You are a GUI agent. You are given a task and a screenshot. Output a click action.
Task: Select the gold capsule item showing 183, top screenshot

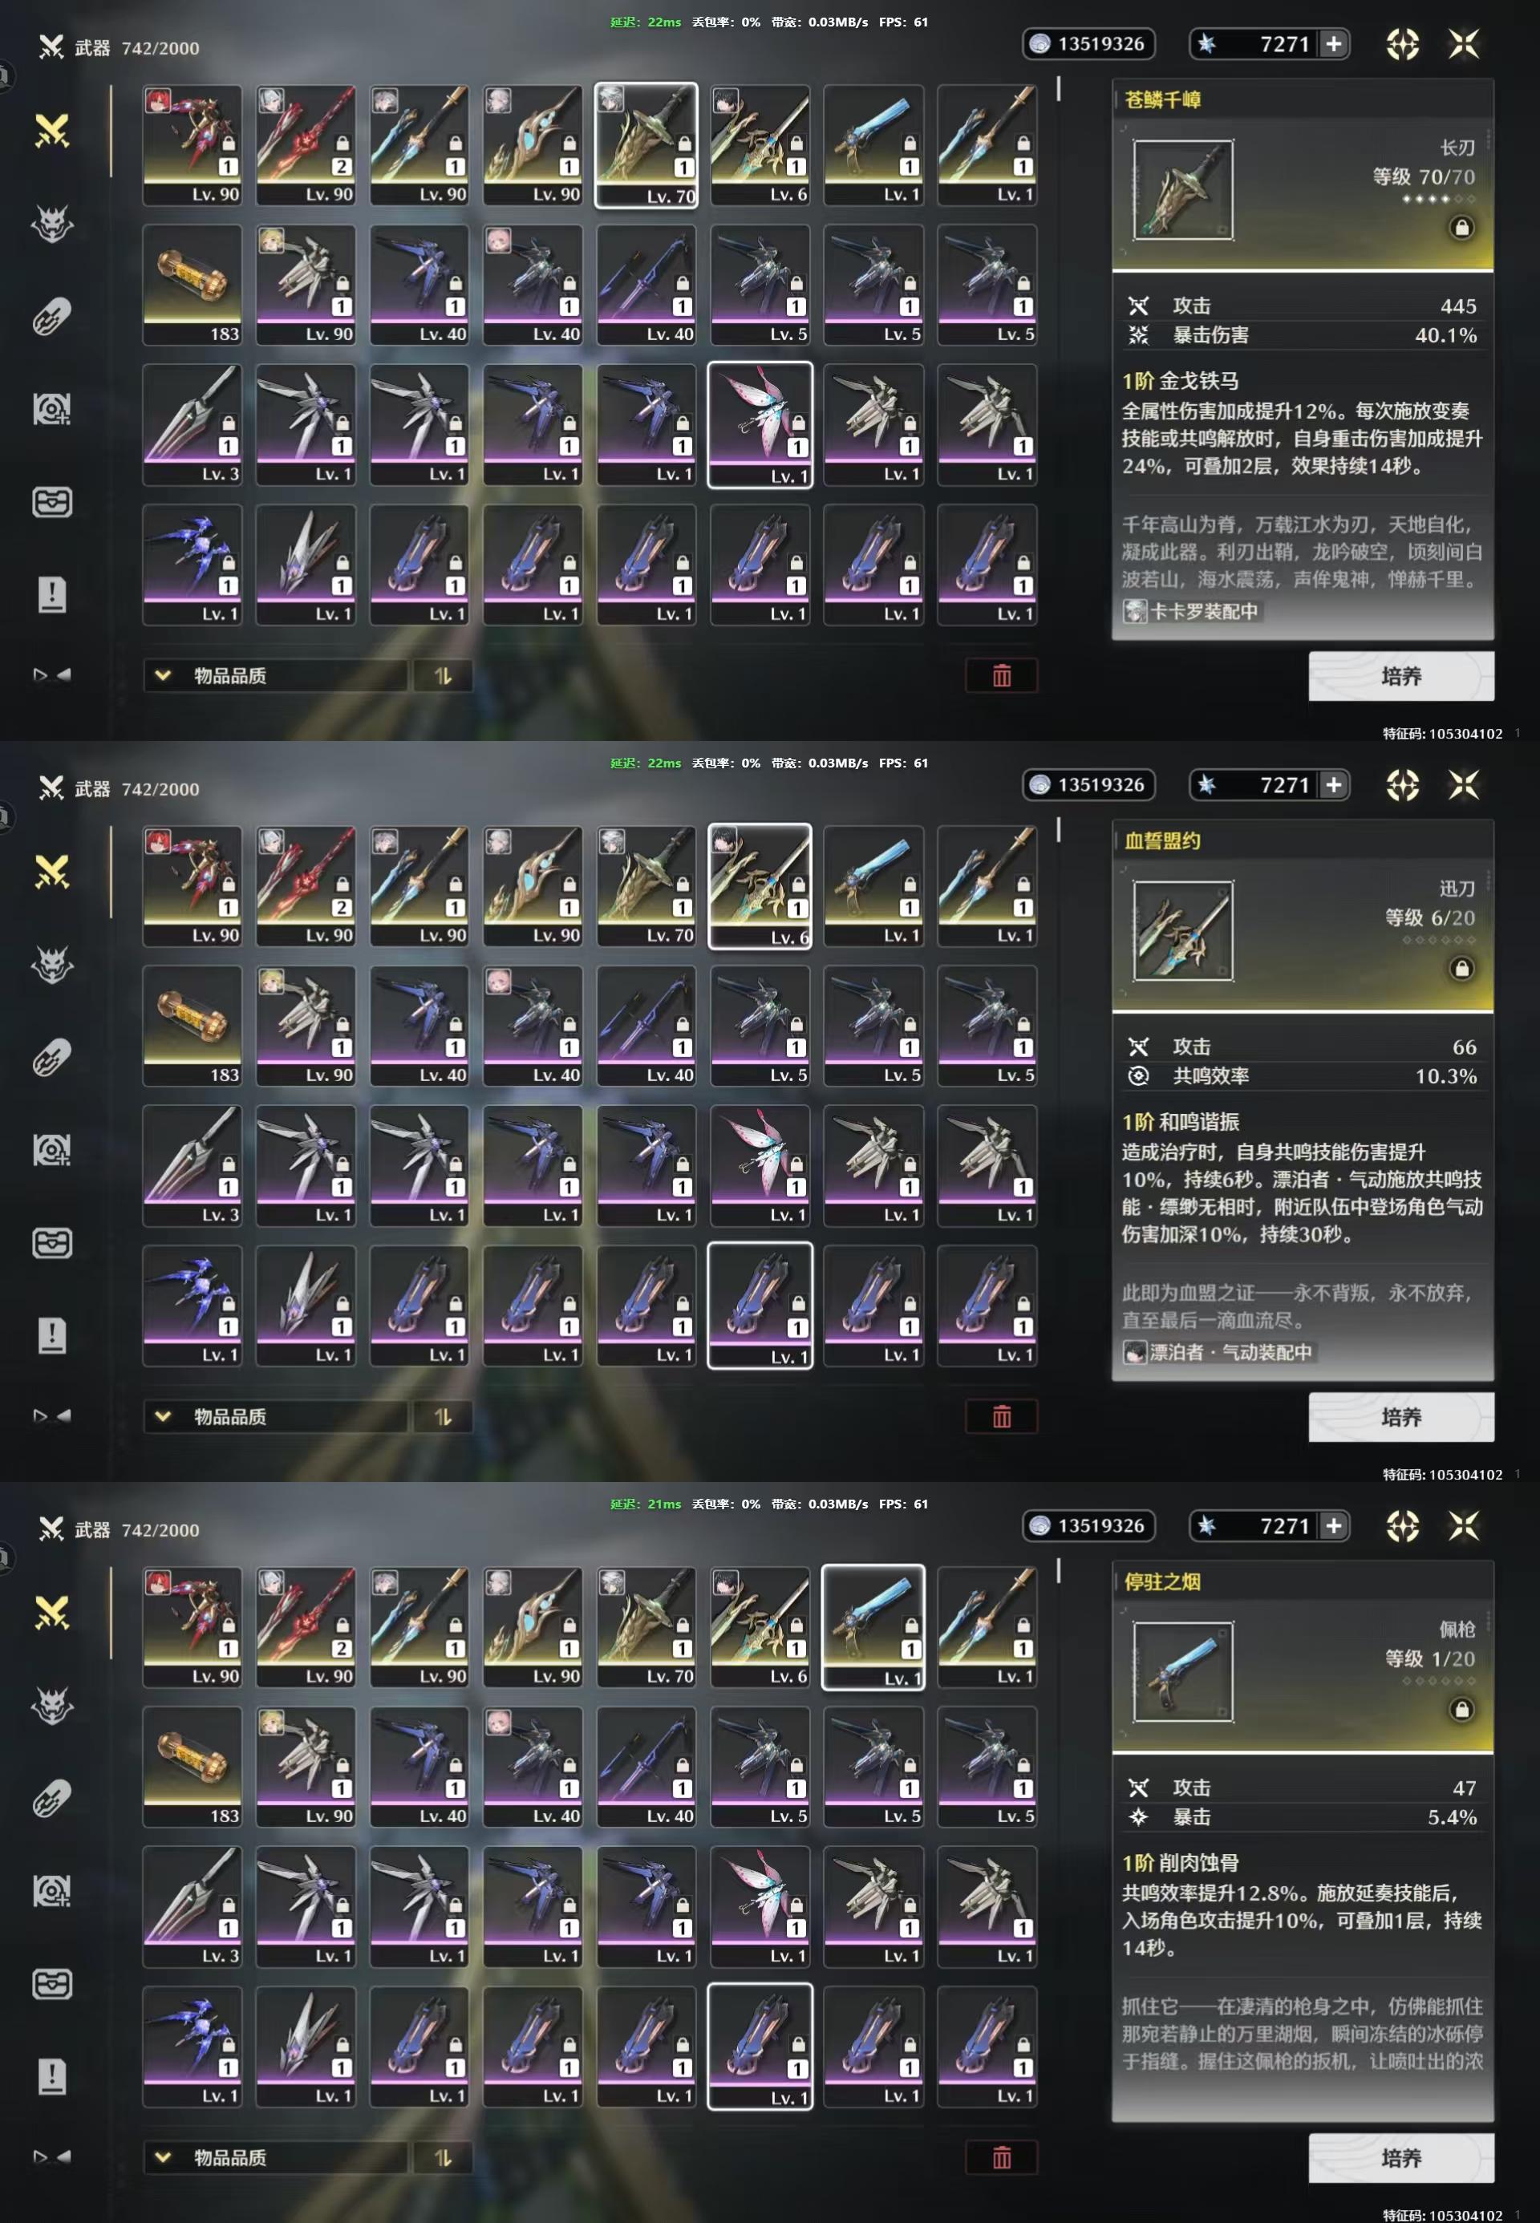click(x=193, y=285)
